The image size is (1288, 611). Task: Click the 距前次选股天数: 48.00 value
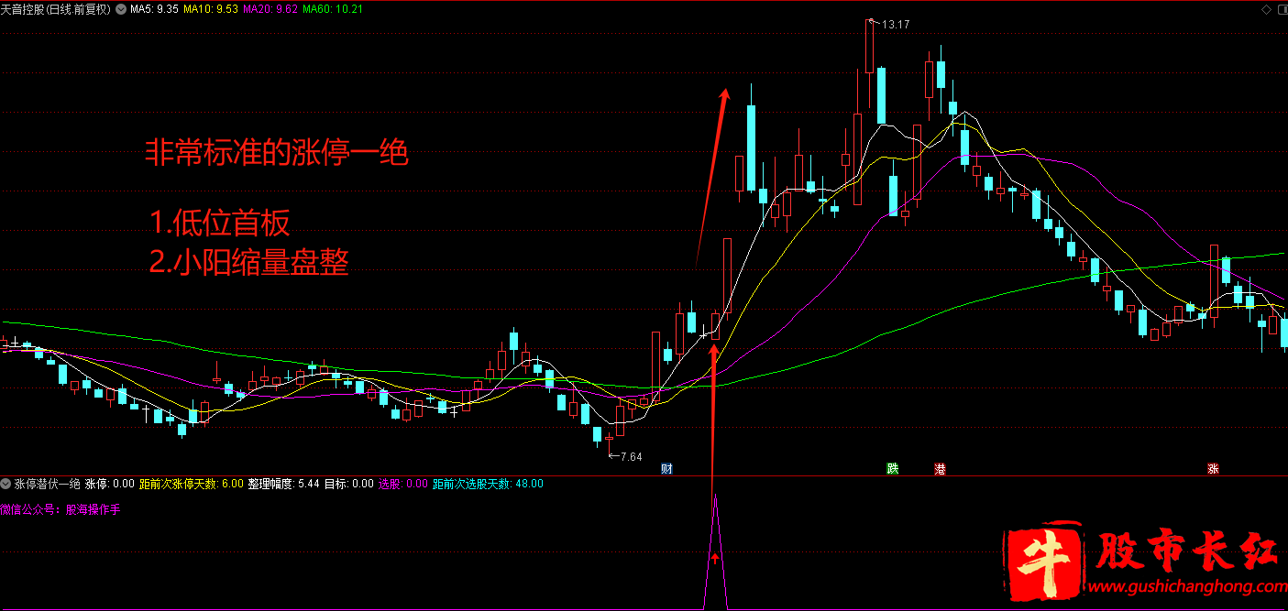[x=488, y=484]
